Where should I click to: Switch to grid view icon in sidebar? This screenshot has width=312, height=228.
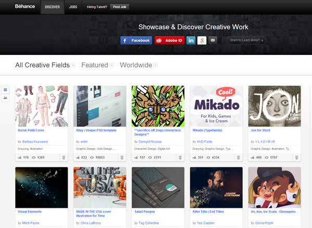(5, 90)
